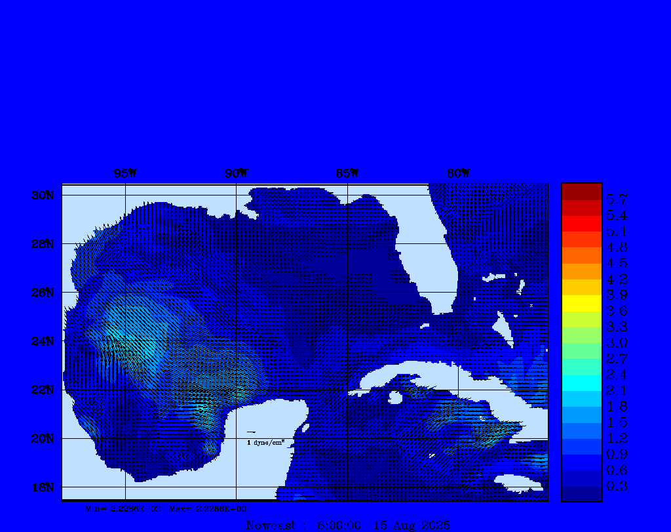Click the 95W longitude label
Viewport: 671px width, 532px height.
(x=125, y=174)
